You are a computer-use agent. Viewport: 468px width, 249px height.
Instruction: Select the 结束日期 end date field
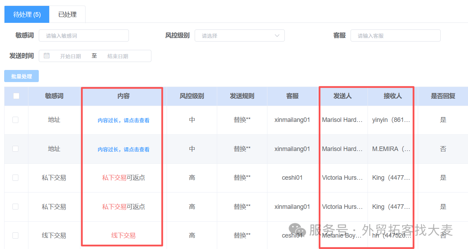pos(118,56)
